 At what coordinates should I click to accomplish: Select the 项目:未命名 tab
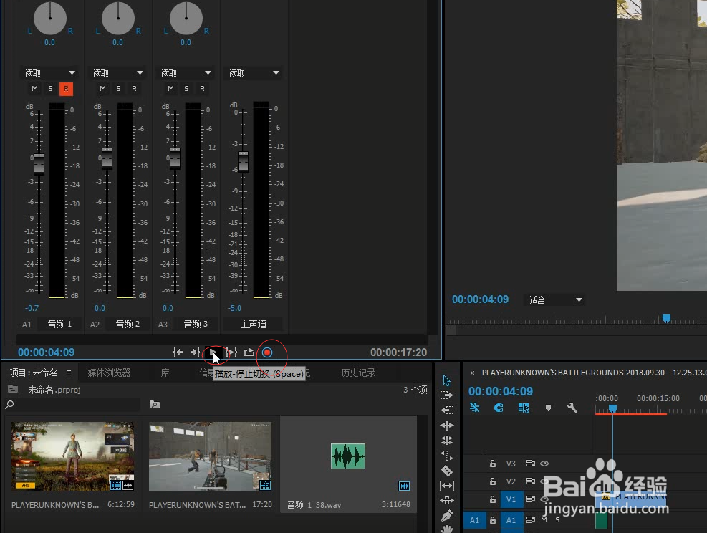click(x=34, y=373)
